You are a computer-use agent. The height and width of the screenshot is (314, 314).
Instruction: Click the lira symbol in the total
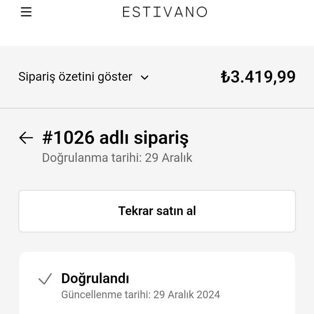pyautogui.click(x=225, y=77)
